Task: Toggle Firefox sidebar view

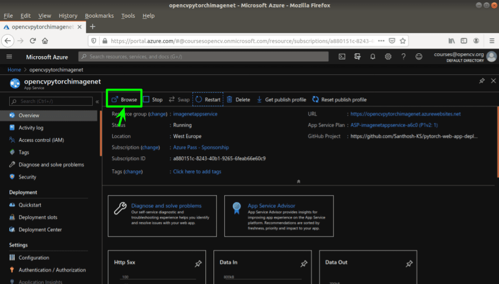Action: click(464, 41)
